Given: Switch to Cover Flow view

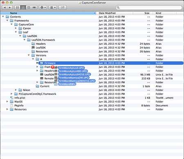Looking at the screenshot, I should [34, 7].
